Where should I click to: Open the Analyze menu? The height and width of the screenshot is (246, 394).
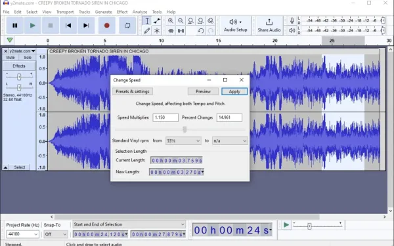click(140, 12)
